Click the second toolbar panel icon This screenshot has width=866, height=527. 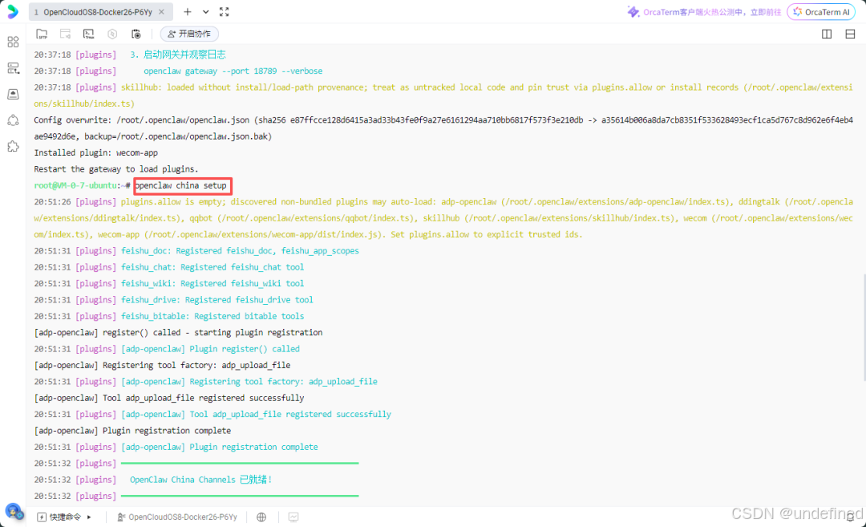65,34
